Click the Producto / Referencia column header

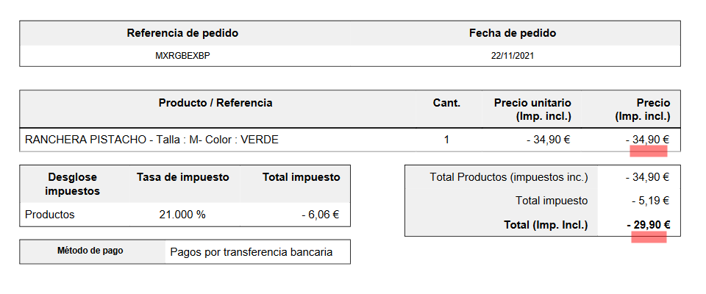point(215,103)
